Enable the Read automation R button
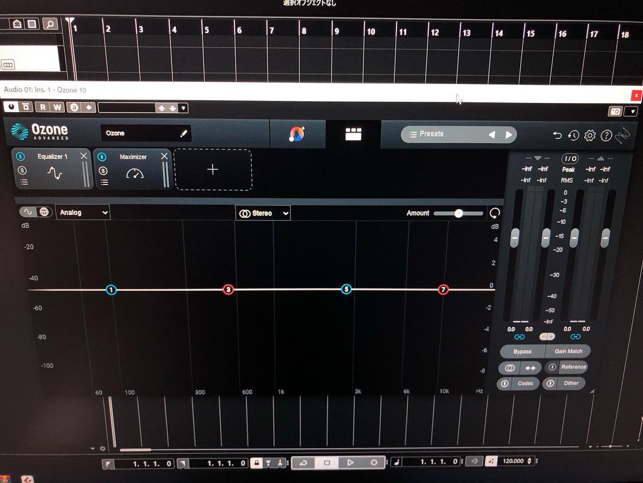643x483 pixels. [x=42, y=107]
